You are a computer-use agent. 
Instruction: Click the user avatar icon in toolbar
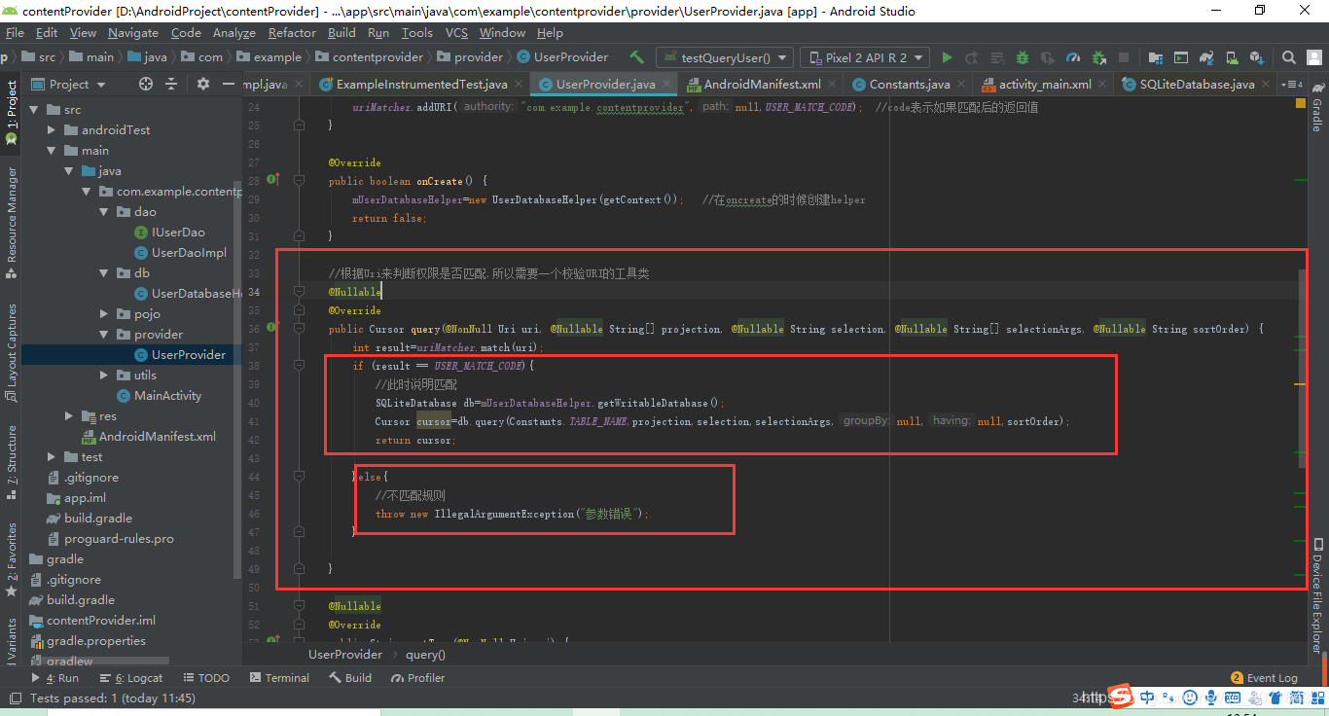pos(1313,57)
